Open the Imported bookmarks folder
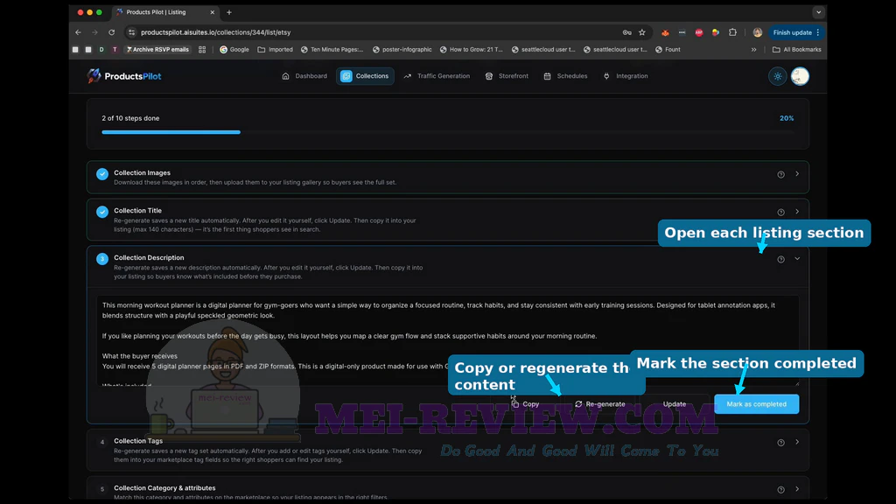This screenshot has width=896, height=504. pyautogui.click(x=275, y=50)
